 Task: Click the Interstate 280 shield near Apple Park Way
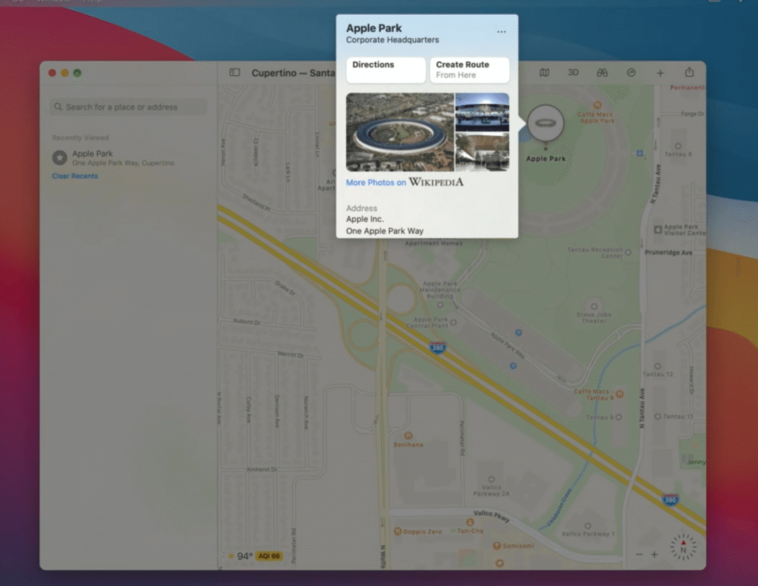(x=437, y=347)
